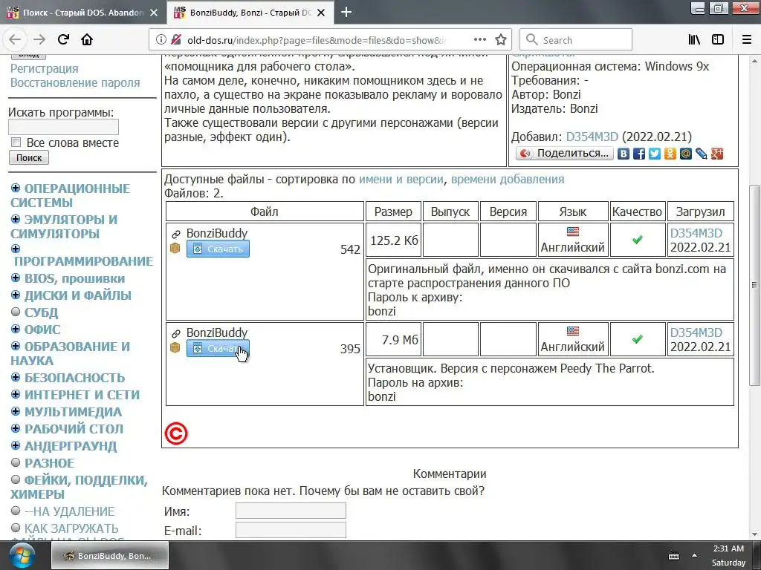Open the browser hamburger menu
This screenshot has height=570, width=761.
pos(747,40)
